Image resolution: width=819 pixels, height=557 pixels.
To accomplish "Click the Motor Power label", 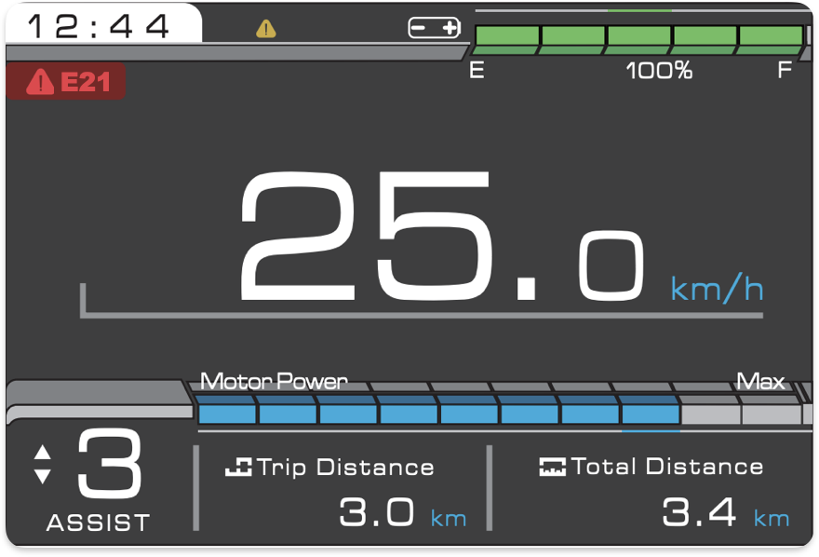I will (274, 381).
